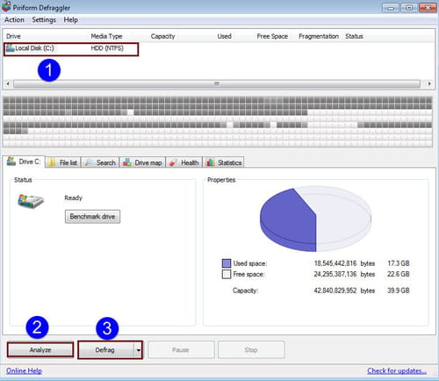Click the drive list scrollbar left arrow
439x381 pixels.
(8, 84)
